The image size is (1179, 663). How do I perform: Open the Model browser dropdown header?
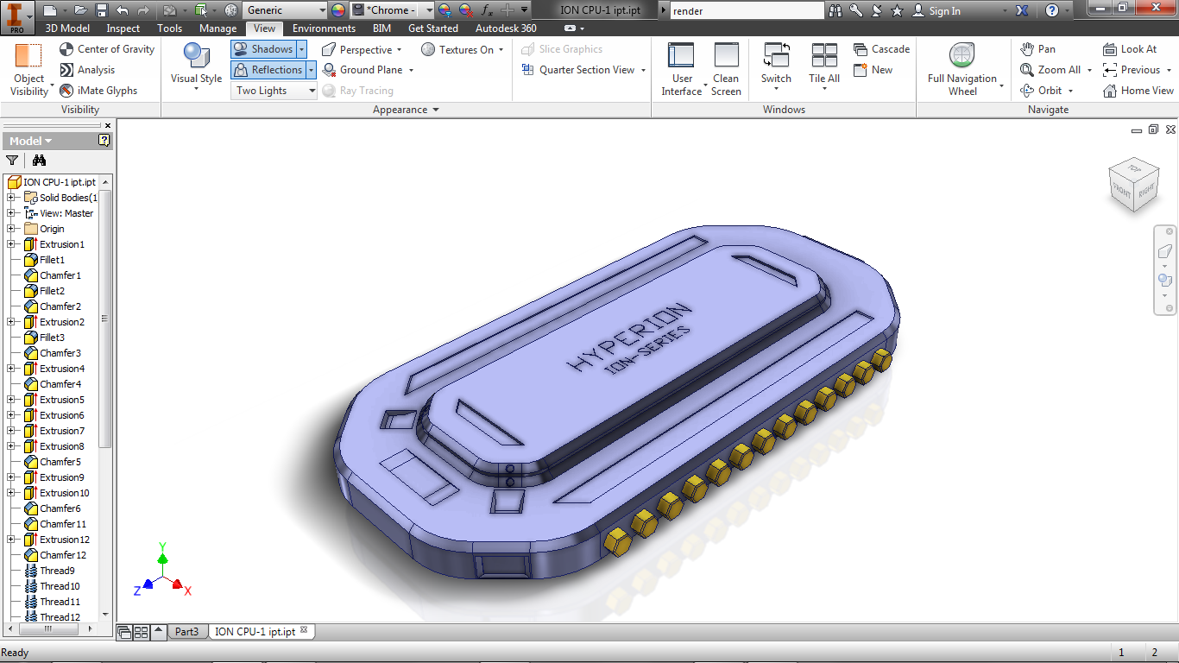[30, 141]
